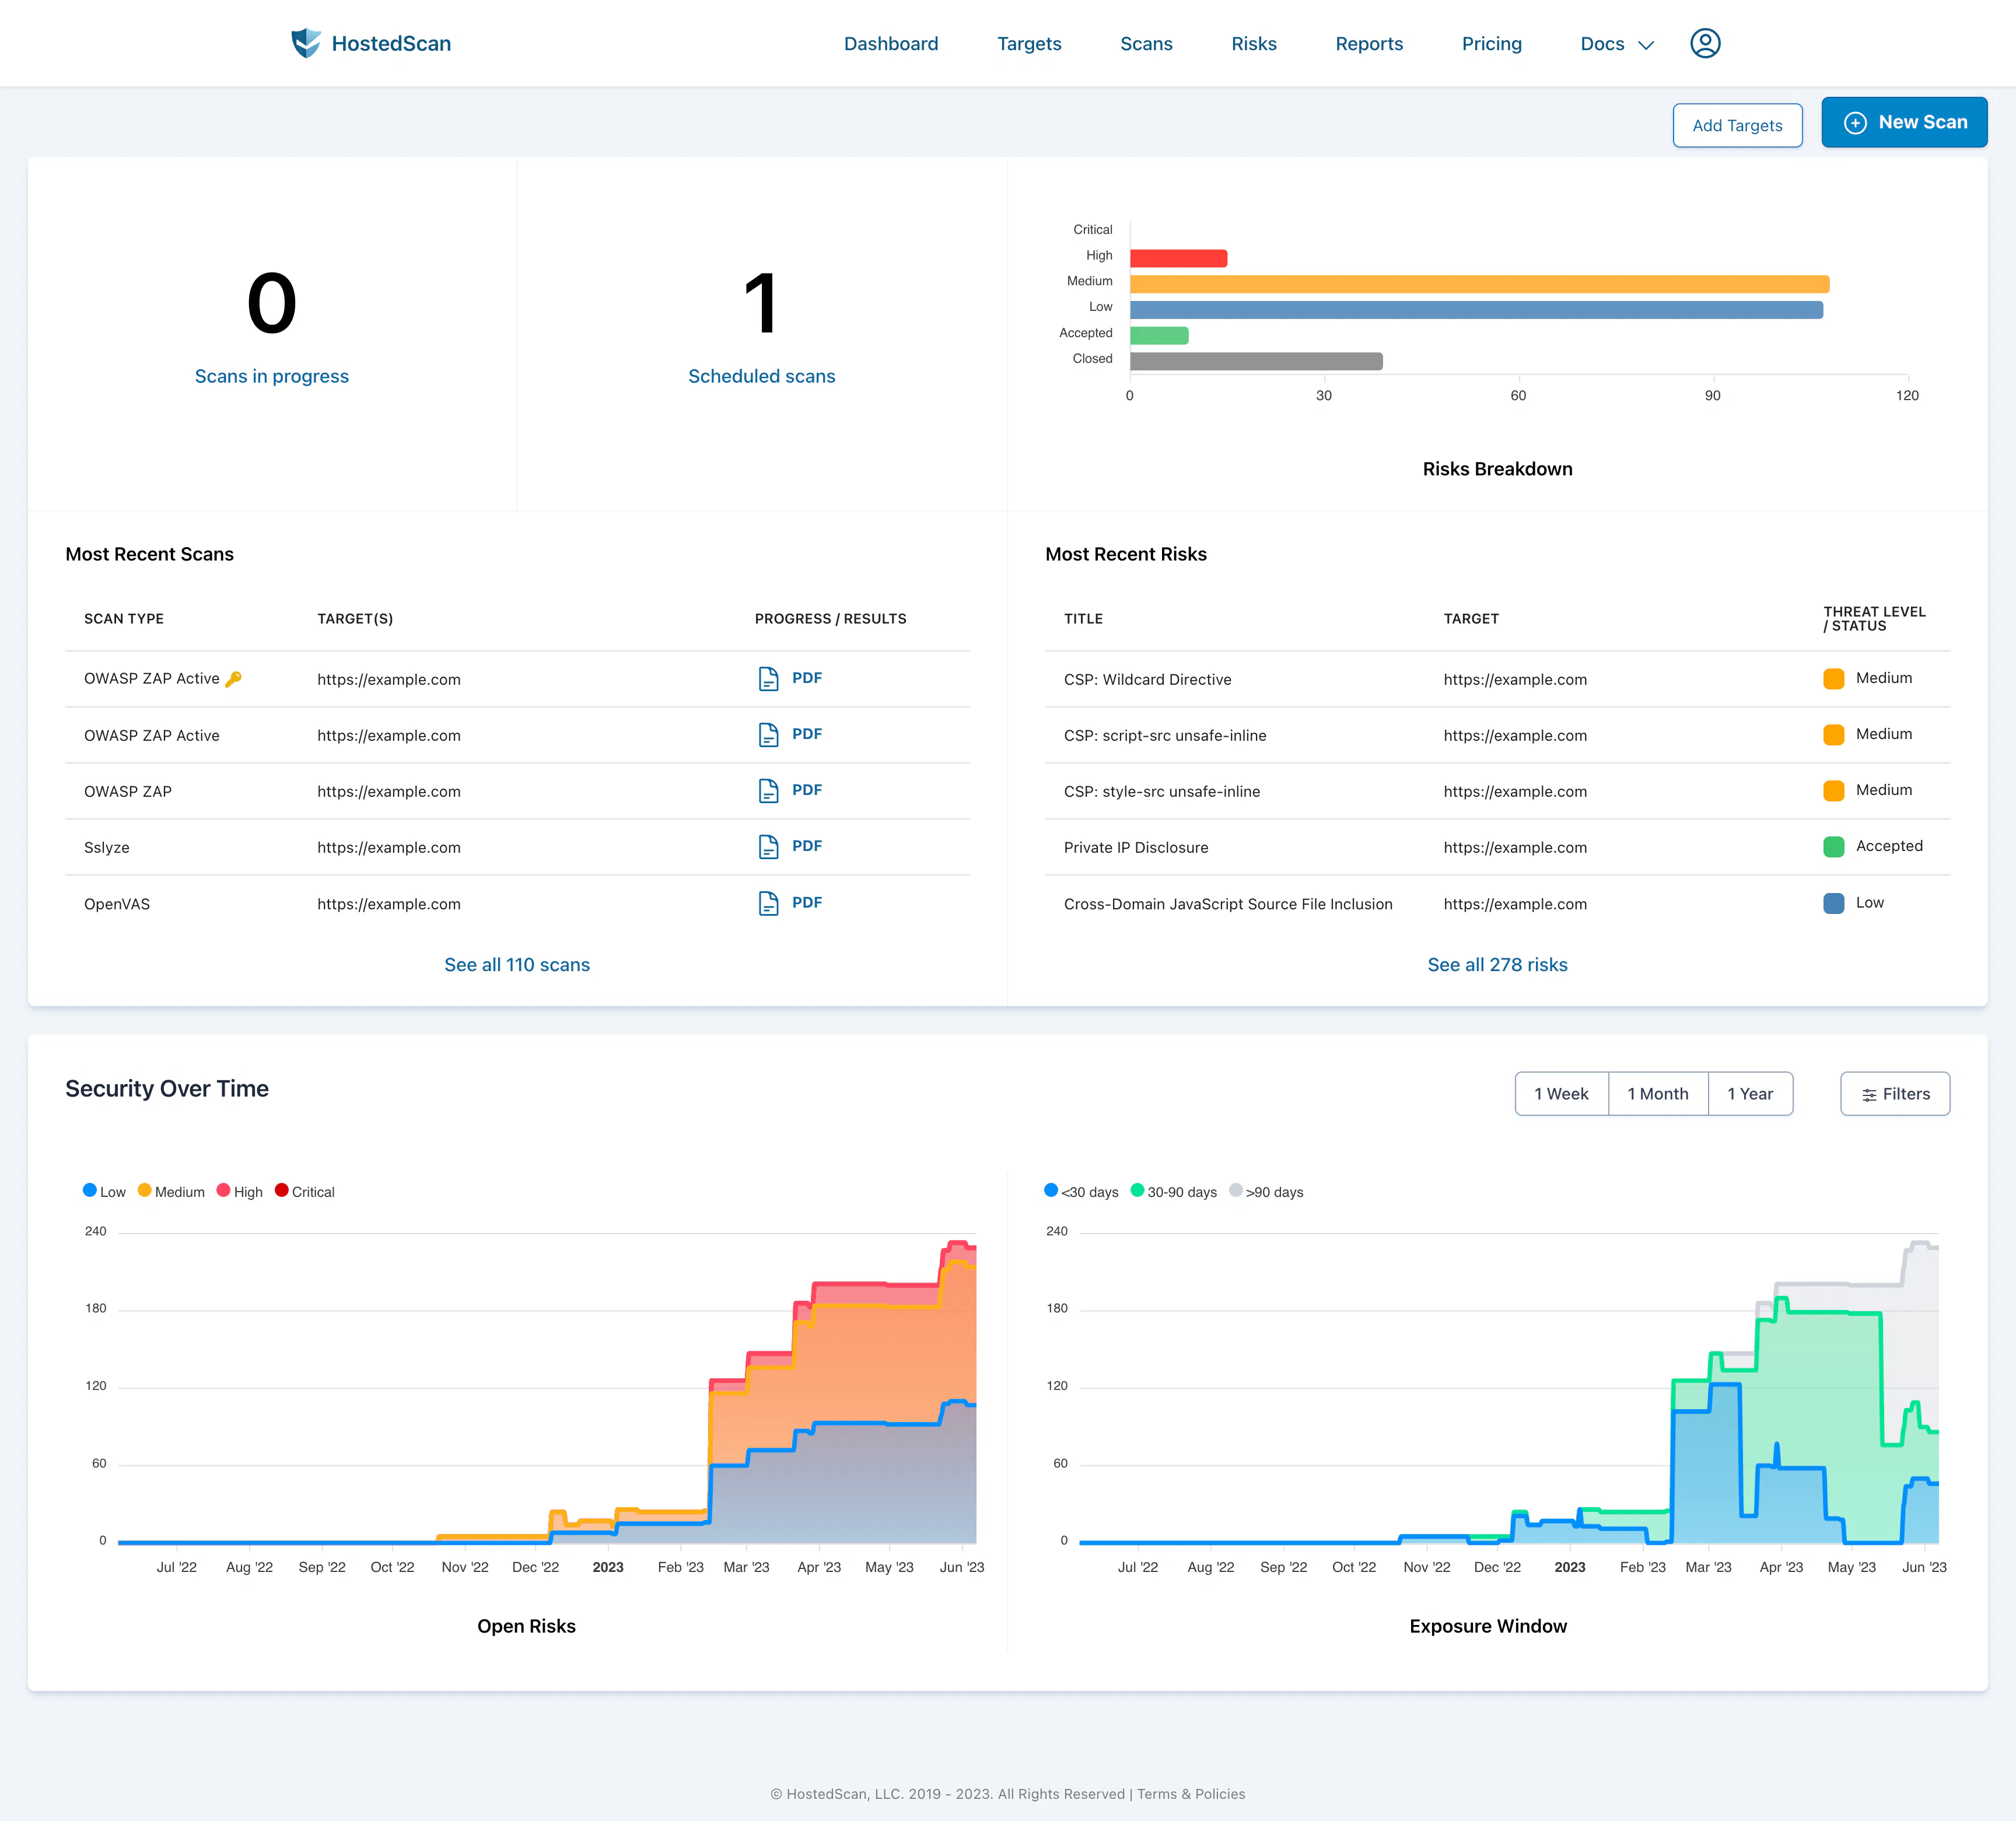This screenshot has height=1821, width=2016.
Task: Open the user account profile icon
Action: coord(1705,43)
